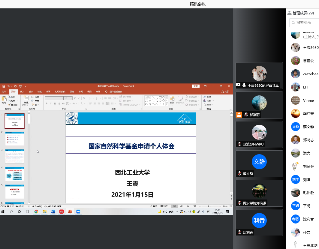
Task: Toggle italic formatting in the PowerPoint ribbon
Action: (x=51, y=103)
